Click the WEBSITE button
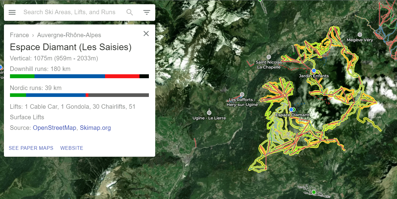The width and height of the screenshot is (397, 199). pos(72,148)
